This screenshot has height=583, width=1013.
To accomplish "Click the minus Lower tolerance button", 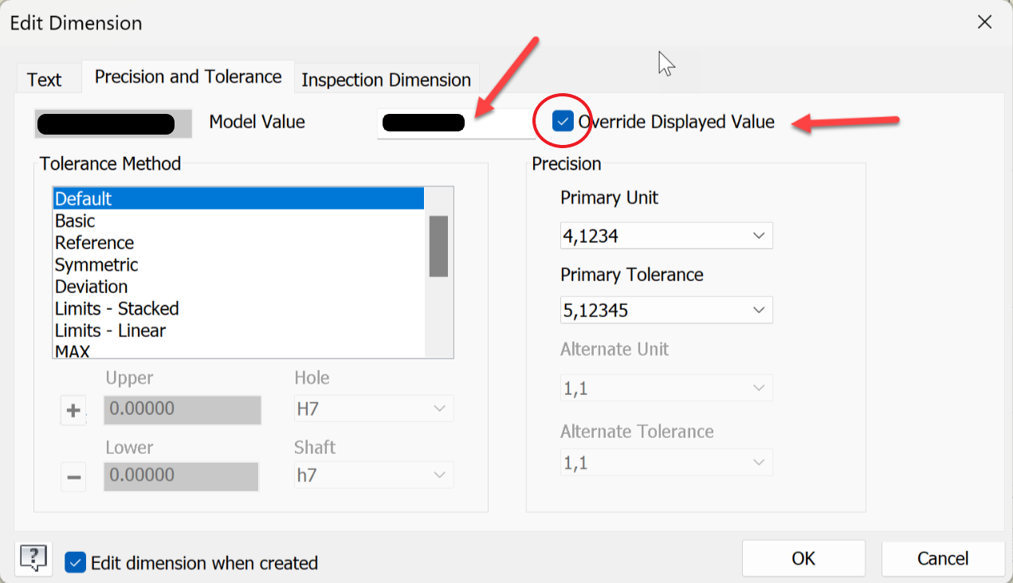I will [74, 477].
